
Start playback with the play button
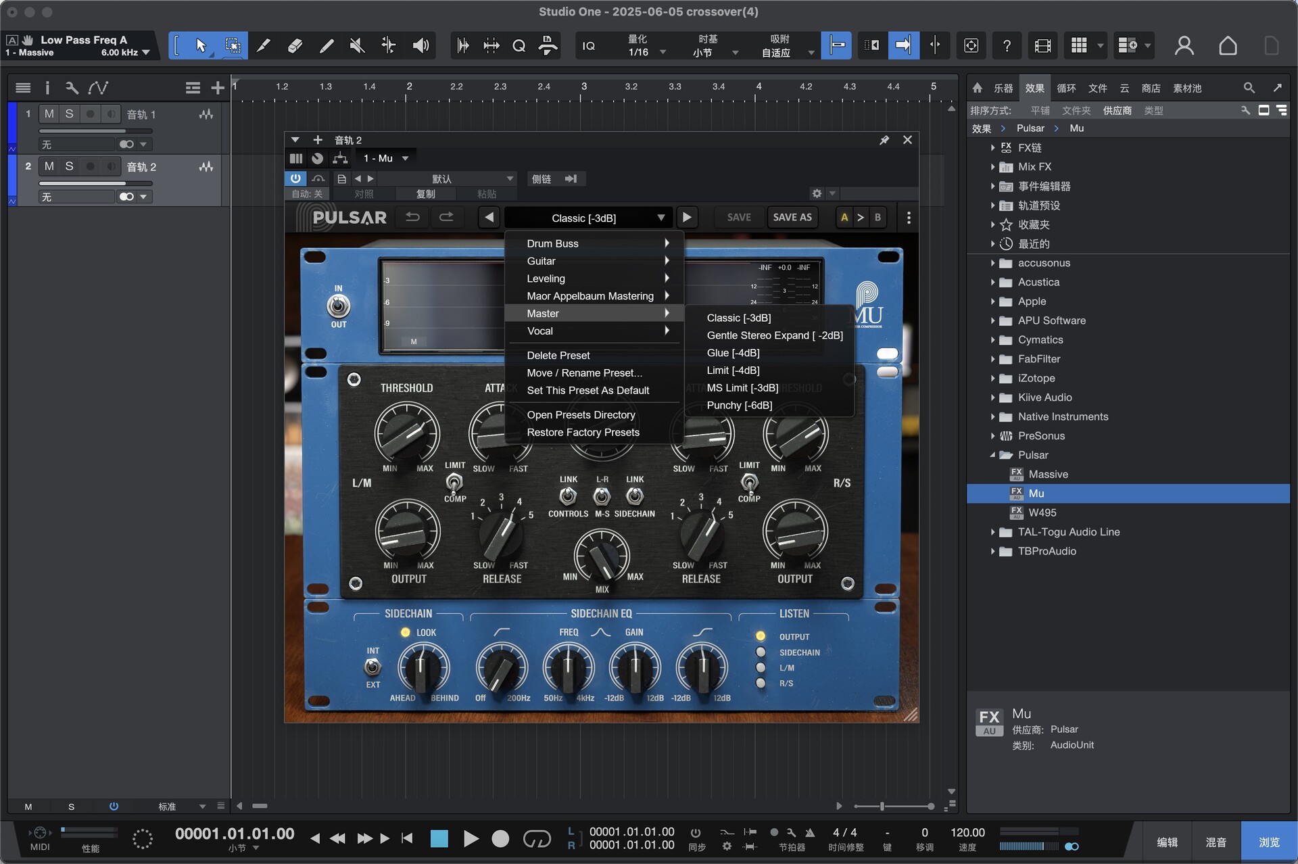(x=471, y=839)
